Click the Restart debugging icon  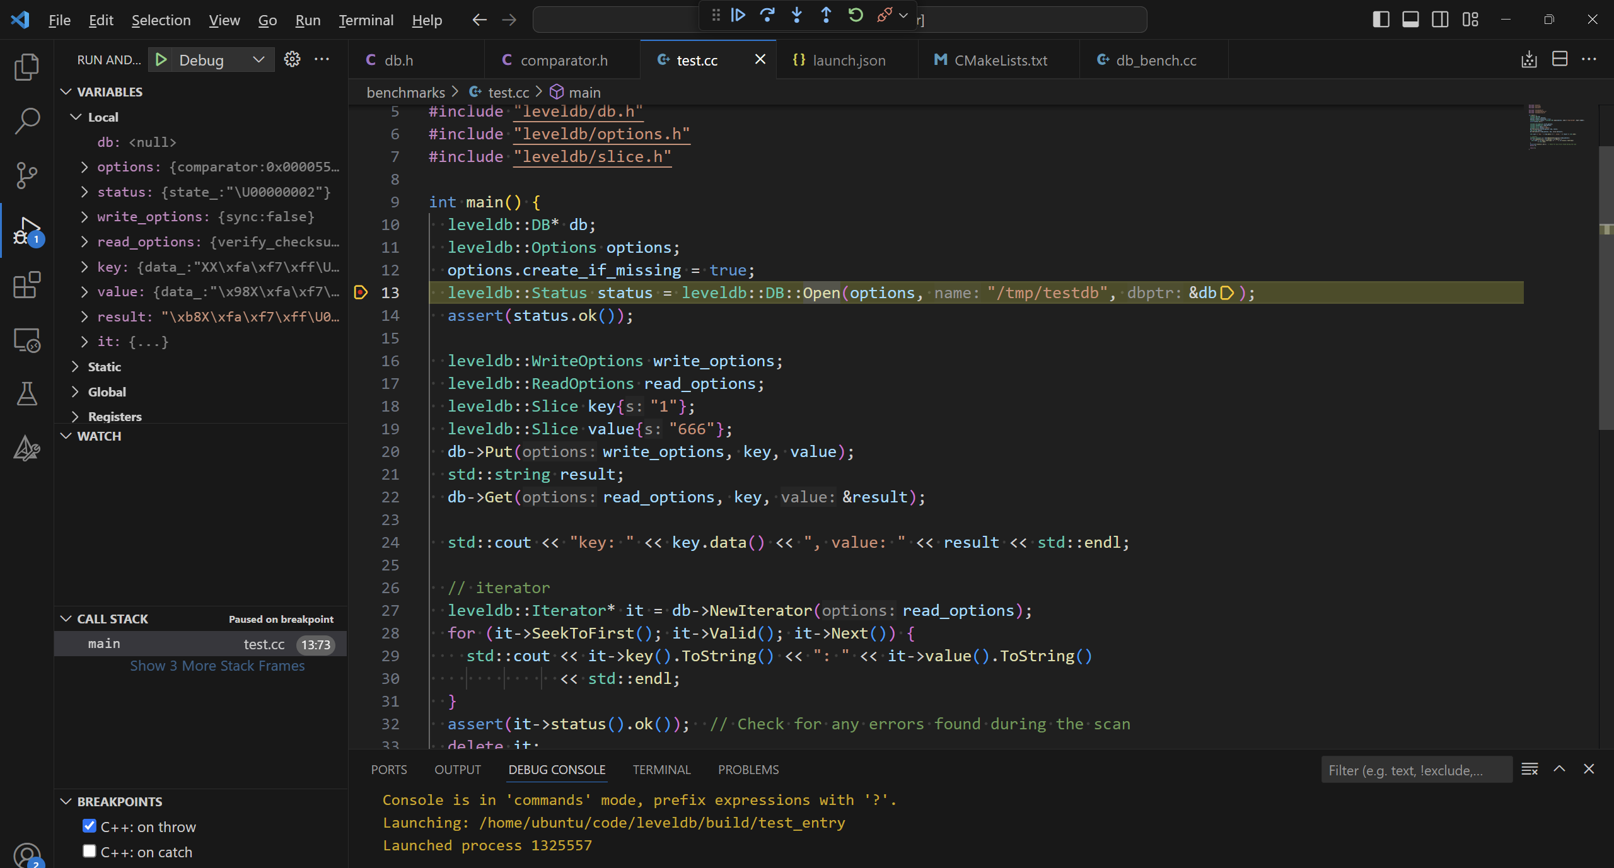(856, 15)
